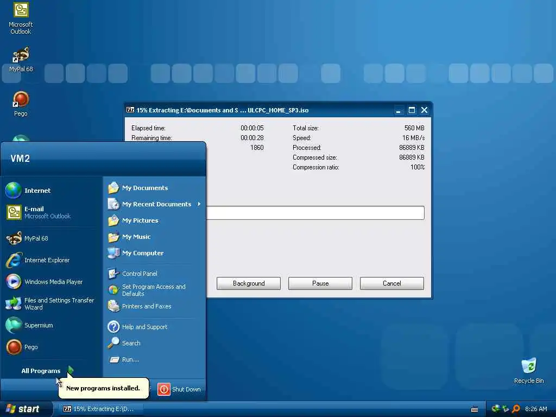Viewport: 556px width, 417px height.
Task: Launch Internet from the Start menu
Action: point(52,191)
